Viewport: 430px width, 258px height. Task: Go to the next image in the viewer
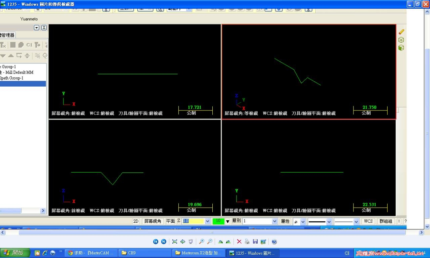coord(164,242)
